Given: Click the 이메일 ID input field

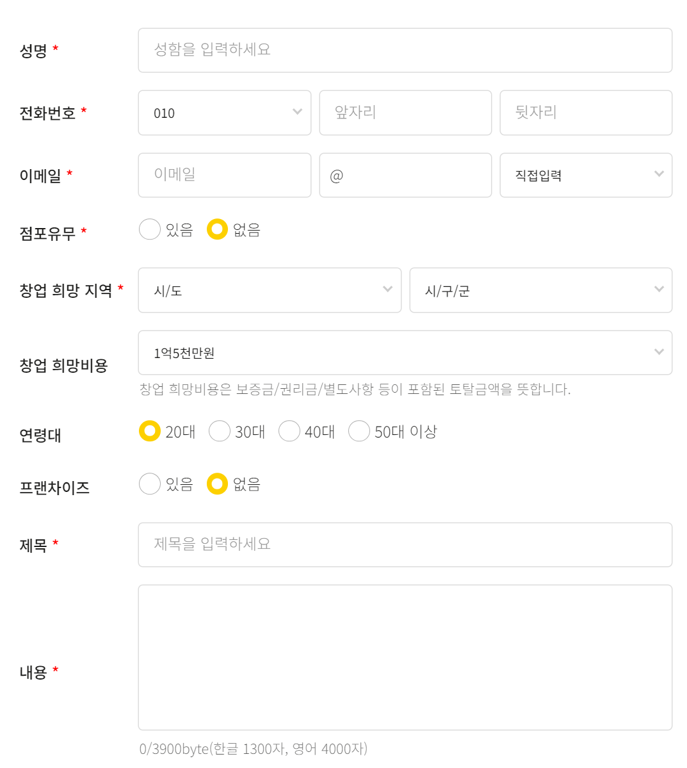Looking at the screenshot, I should pos(224,175).
